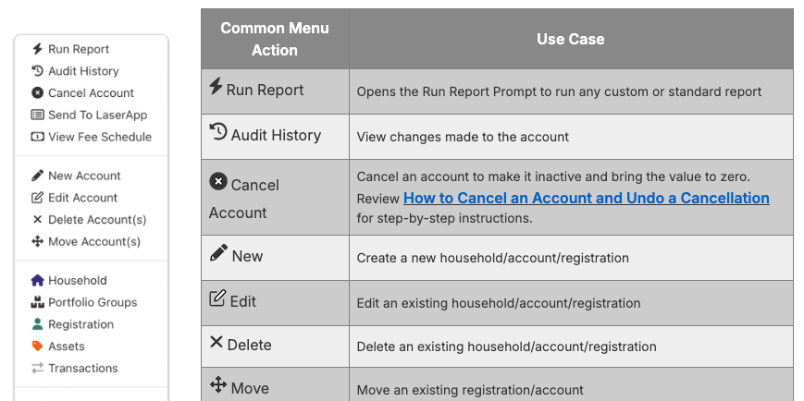Select the Transactions menu item

(x=75, y=369)
